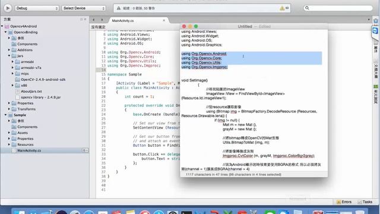380x214 pixels.
Task: Click 'using Org.Opencv.Core;' in MainActivity.cs editor
Action: 131,57
